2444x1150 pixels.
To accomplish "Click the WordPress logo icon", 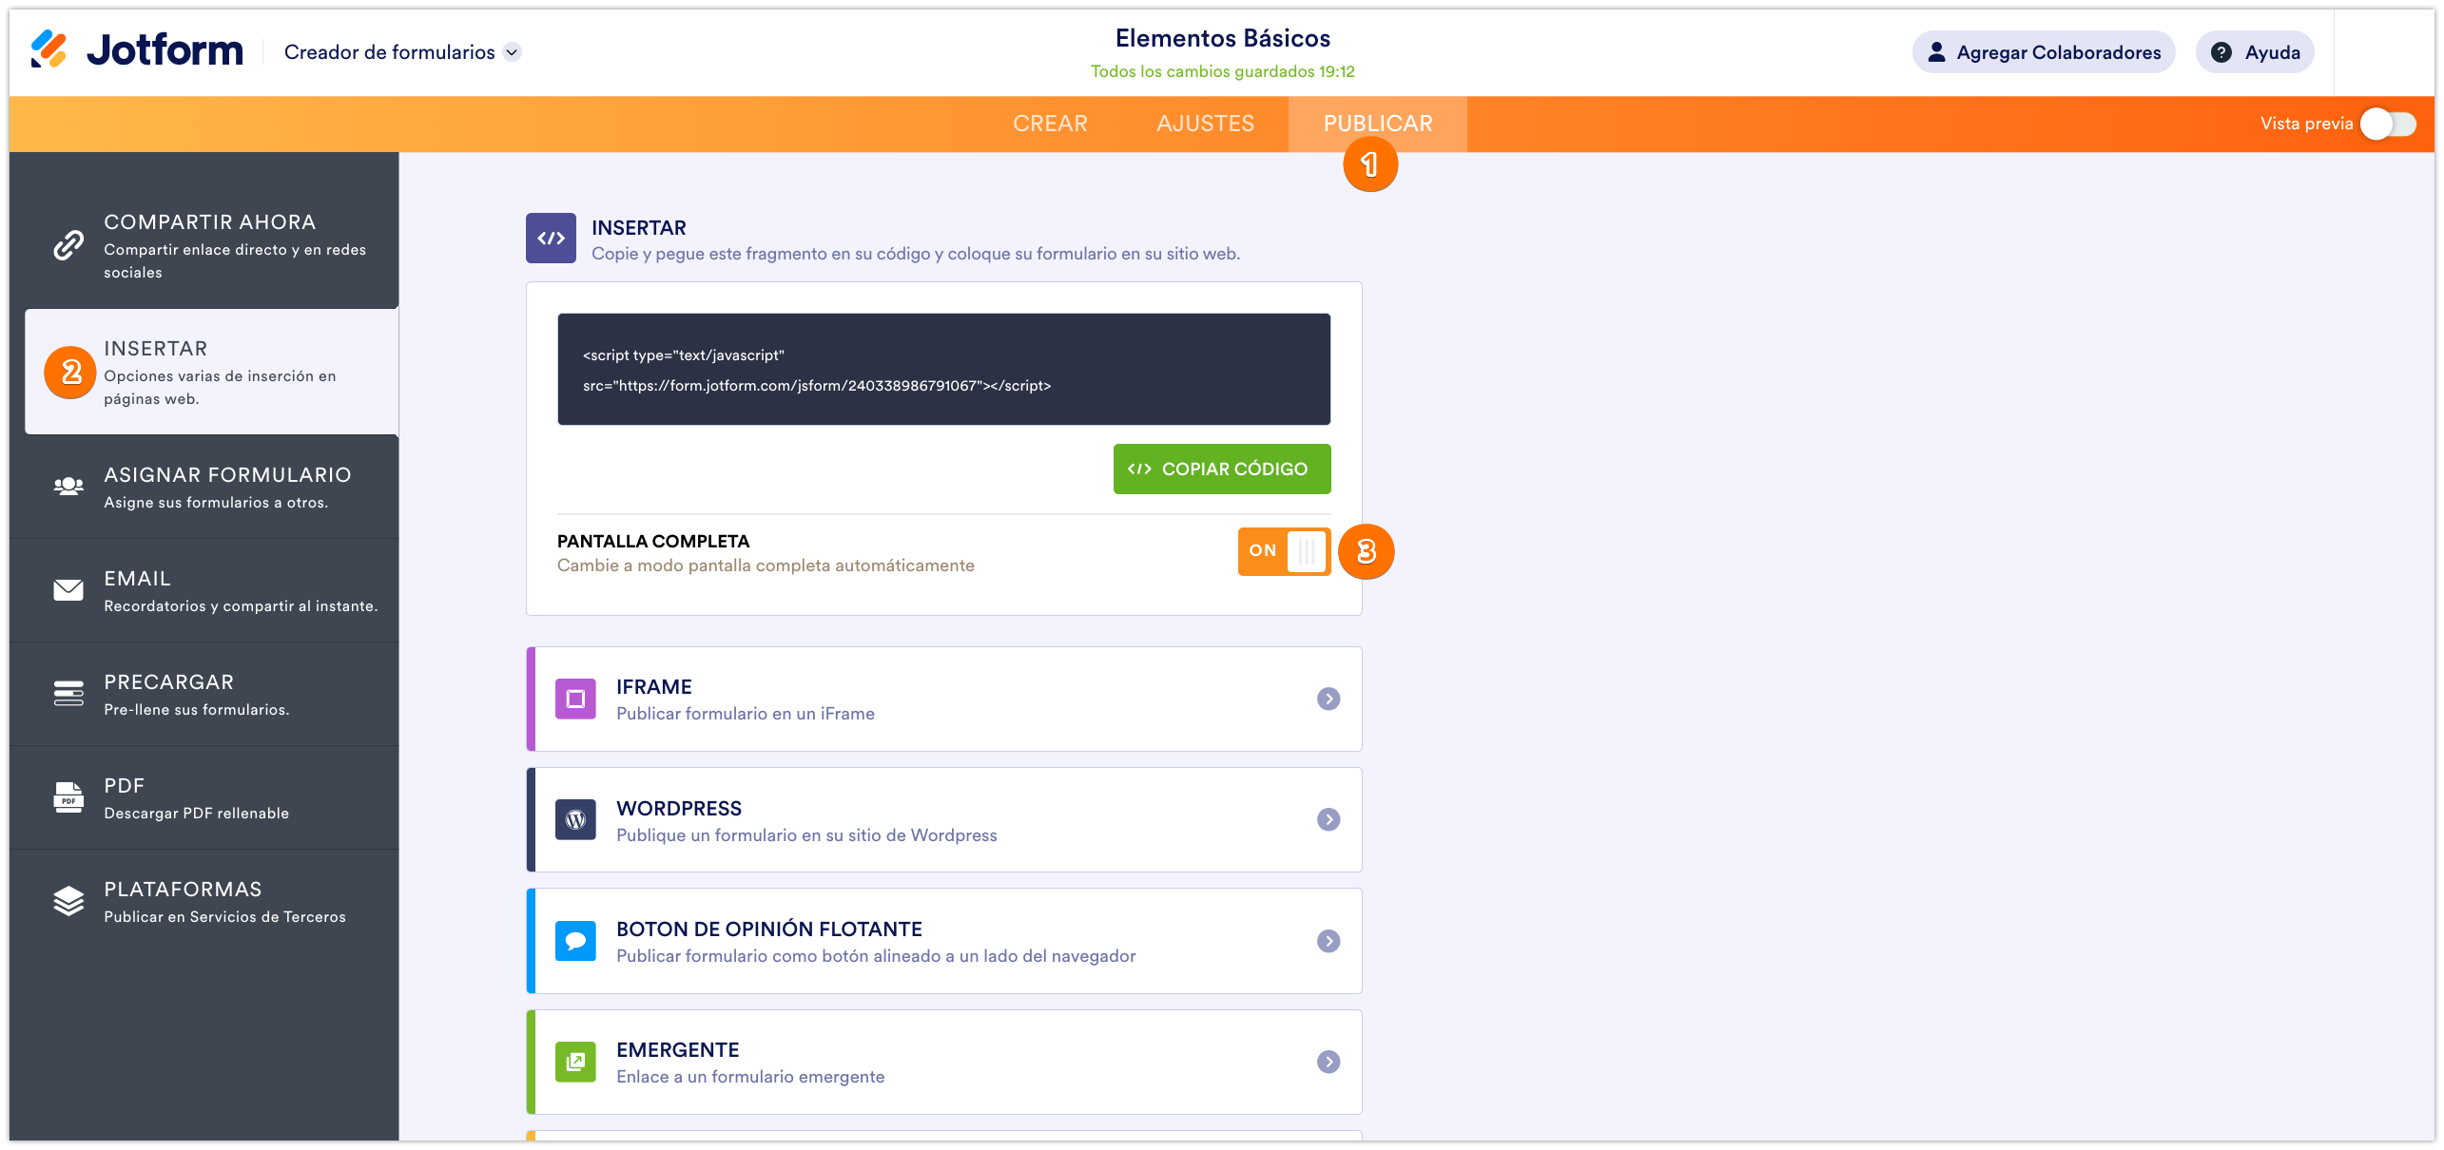I will coord(575,819).
